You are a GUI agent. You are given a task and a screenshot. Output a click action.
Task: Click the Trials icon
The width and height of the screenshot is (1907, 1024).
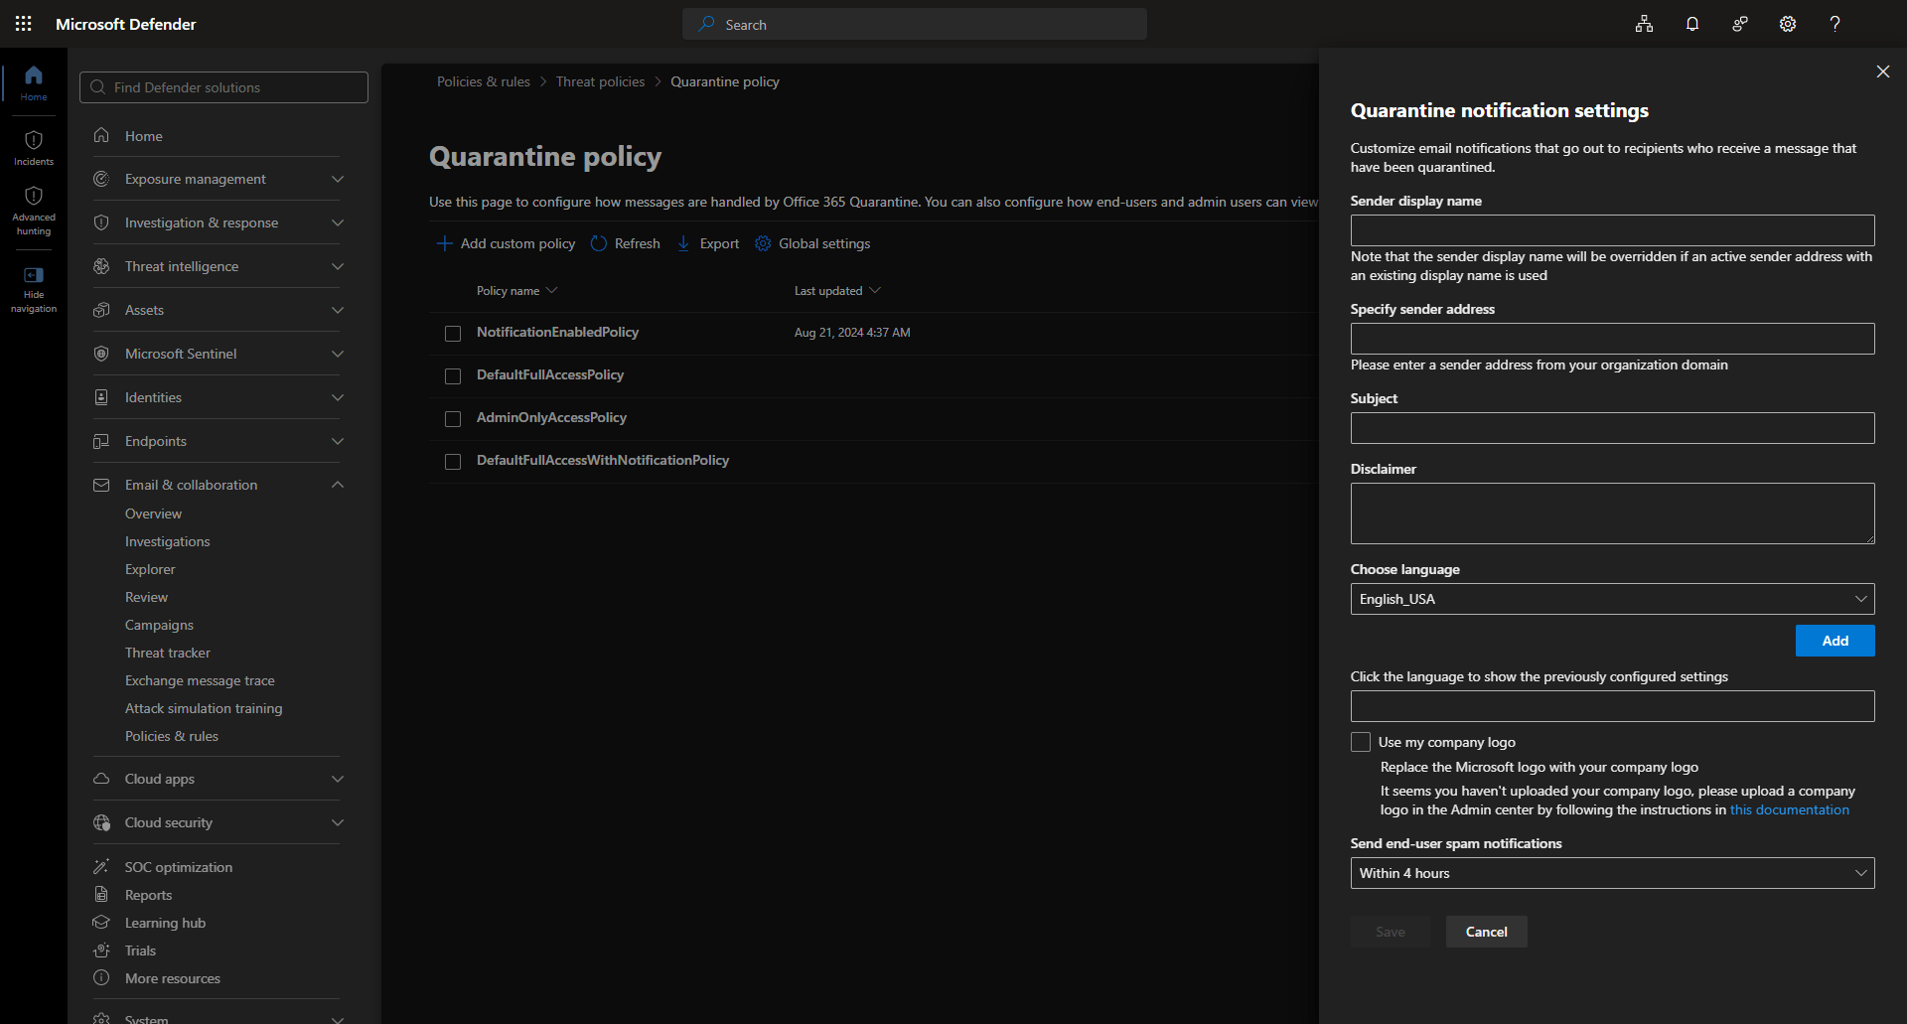tap(101, 951)
